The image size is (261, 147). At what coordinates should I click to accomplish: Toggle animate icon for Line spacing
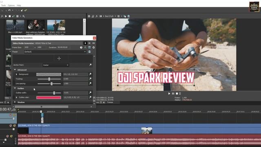click(90, 83)
